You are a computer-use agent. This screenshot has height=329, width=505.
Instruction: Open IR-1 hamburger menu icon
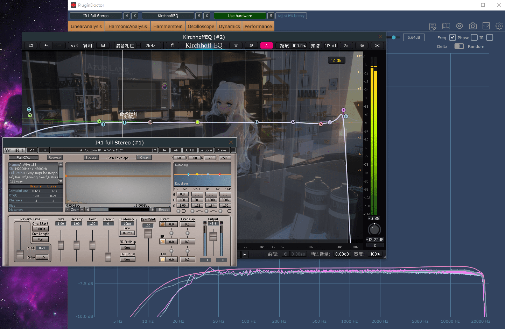(233, 150)
